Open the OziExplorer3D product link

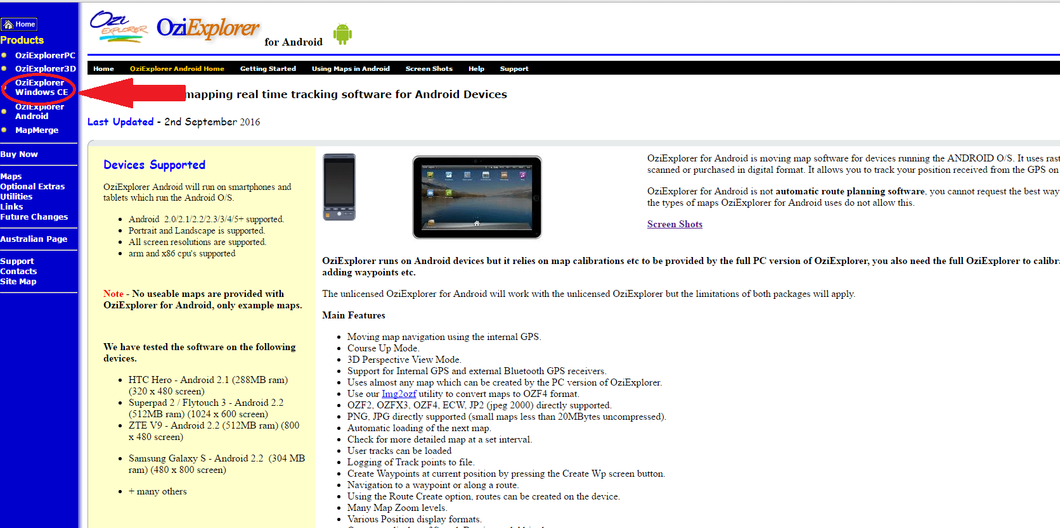click(45, 68)
